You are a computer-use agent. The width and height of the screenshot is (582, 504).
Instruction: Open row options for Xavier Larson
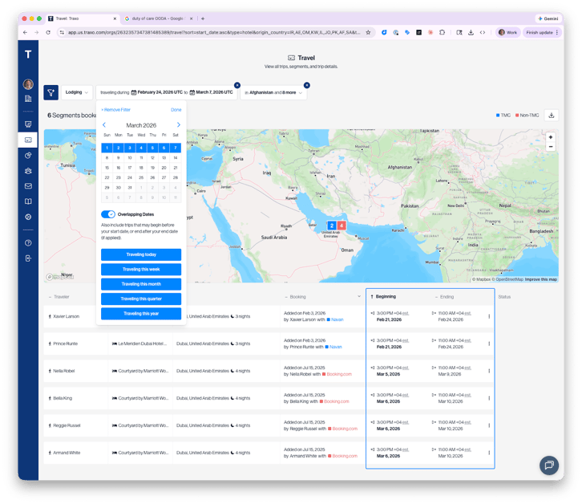(489, 316)
